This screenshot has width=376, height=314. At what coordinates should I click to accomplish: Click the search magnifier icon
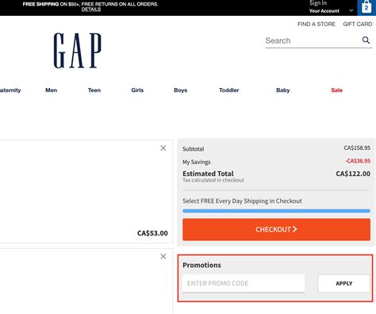366,40
